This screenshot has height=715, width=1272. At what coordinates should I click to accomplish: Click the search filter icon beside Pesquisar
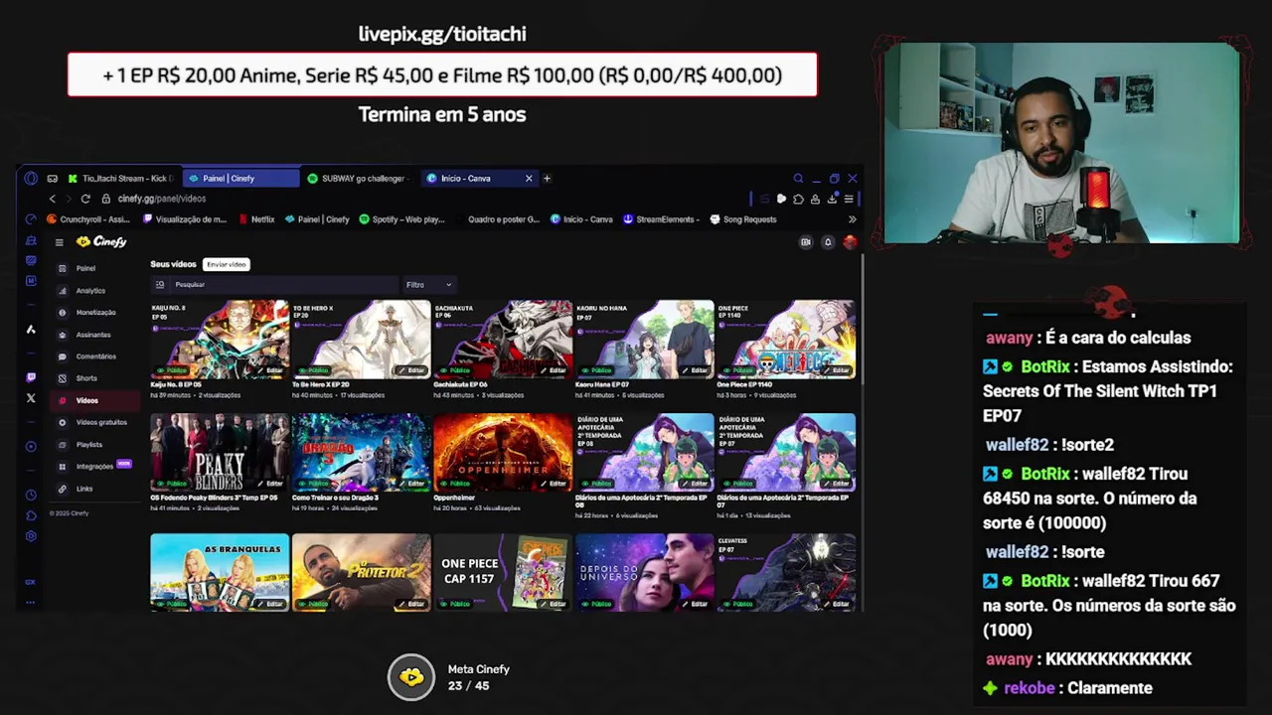pos(160,285)
